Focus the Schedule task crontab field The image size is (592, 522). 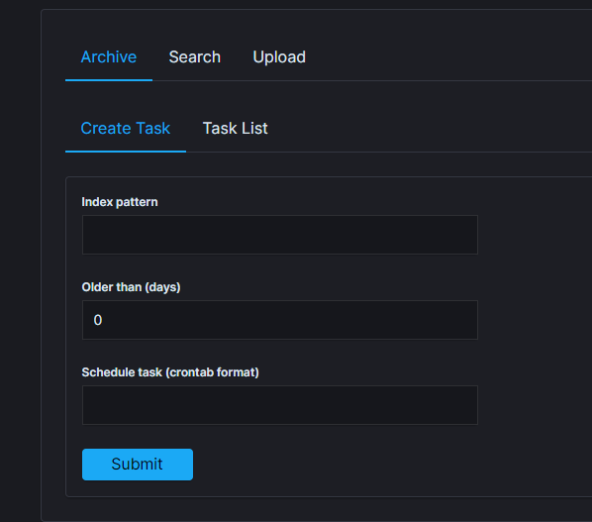tap(280, 405)
